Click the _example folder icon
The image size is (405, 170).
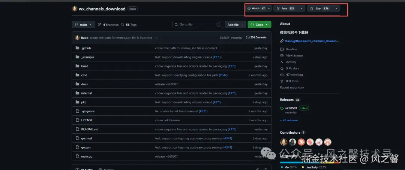coord(77,57)
